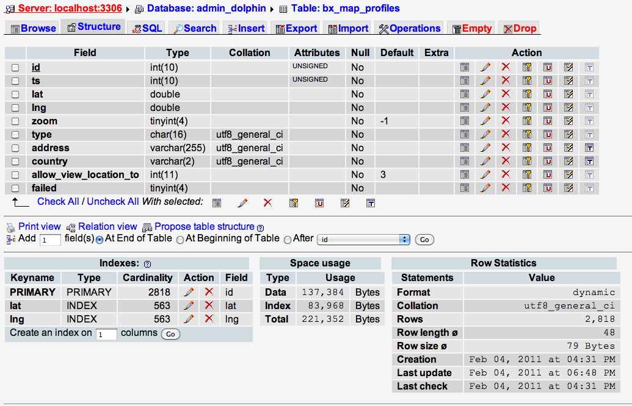Viewport: 632px width, 406px height.
Task: Browse distinct values icon for type field
Action: click(465, 135)
